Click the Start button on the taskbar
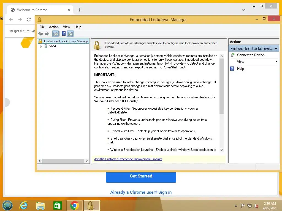 point(7,206)
